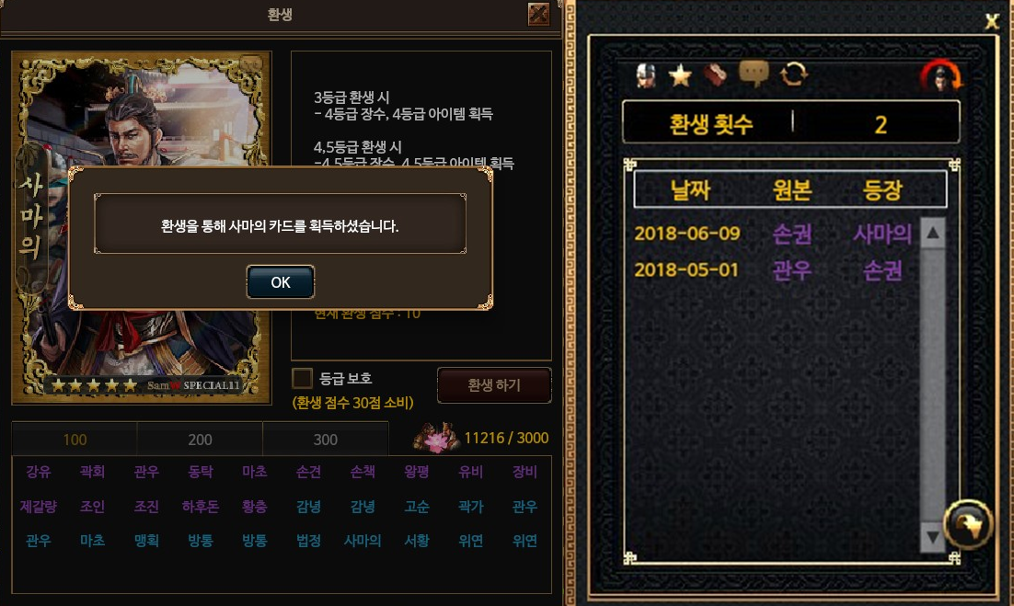Screen dimensions: 1014x606
Task: Enable the 등급 보호 checkbox
Action: coord(302,378)
